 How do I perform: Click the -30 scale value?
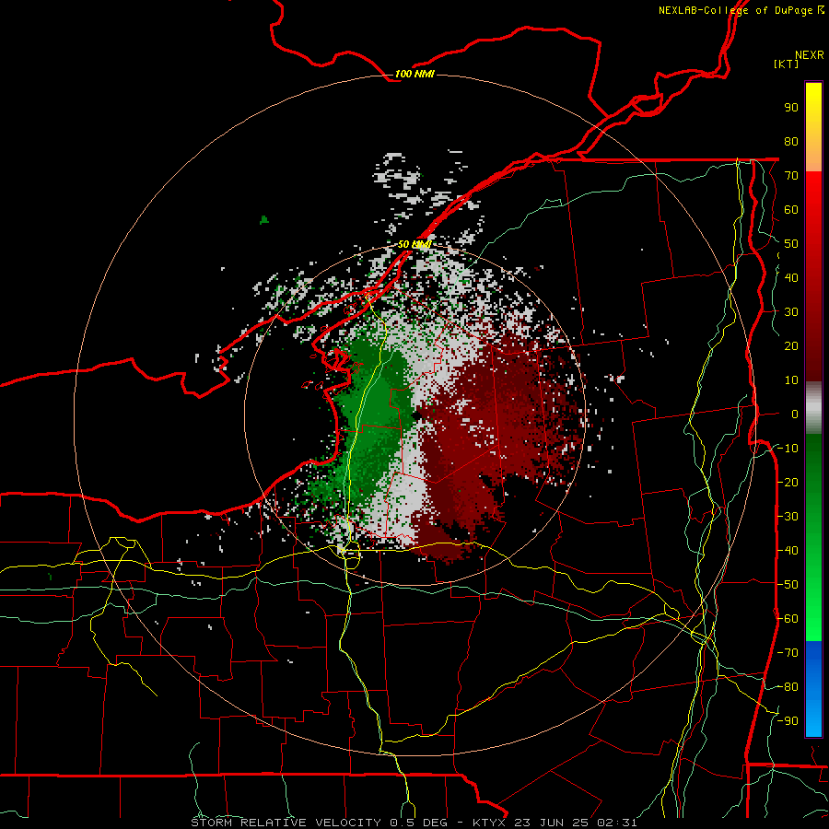click(x=788, y=517)
